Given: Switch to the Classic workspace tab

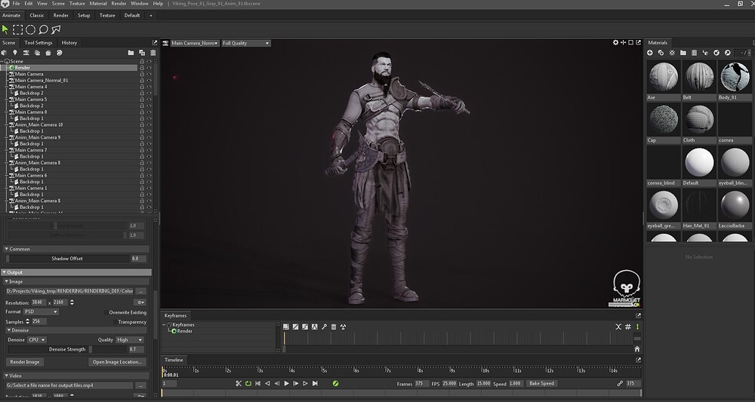Looking at the screenshot, I should click(x=37, y=15).
